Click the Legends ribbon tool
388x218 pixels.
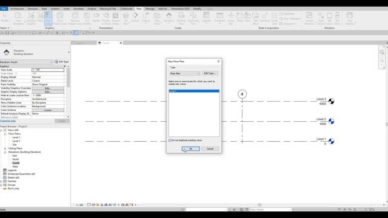[206, 18]
